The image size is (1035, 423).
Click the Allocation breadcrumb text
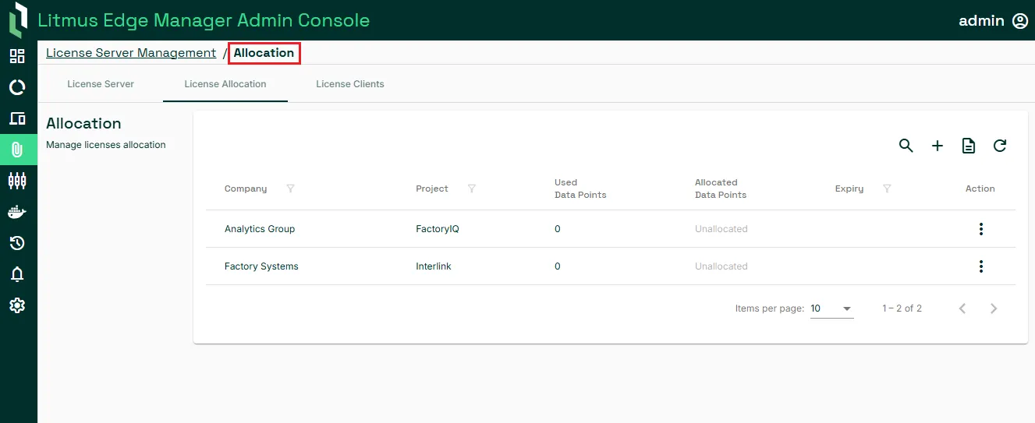click(264, 53)
